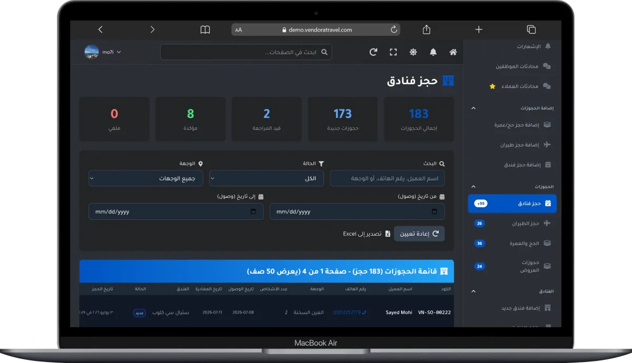
Task: Click the إجمالي الحجوزات 183 card
Action: pyautogui.click(x=419, y=119)
